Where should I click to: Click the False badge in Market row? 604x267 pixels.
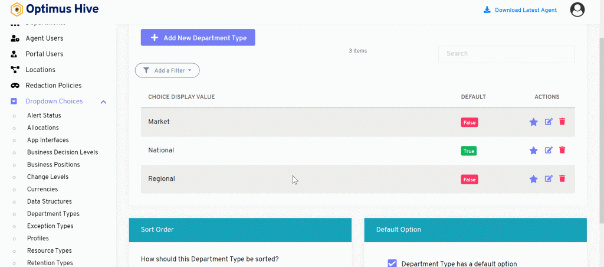click(x=470, y=123)
